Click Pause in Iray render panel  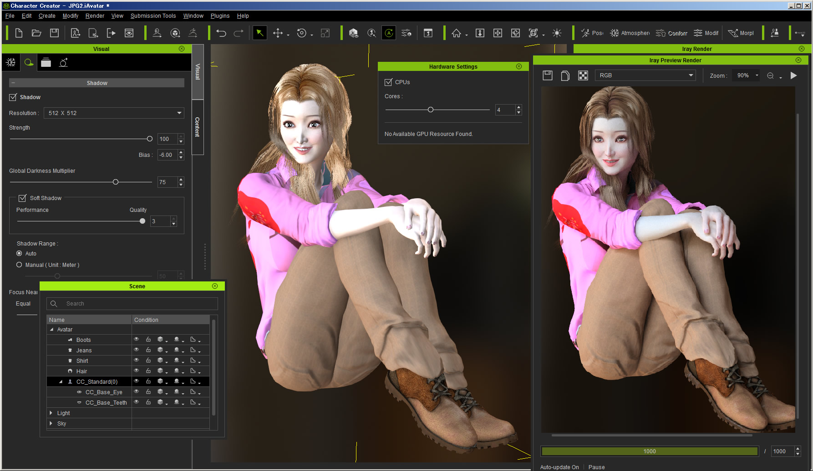coord(596,467)
